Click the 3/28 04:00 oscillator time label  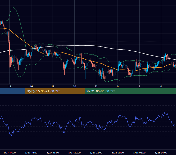coord(161,152)
